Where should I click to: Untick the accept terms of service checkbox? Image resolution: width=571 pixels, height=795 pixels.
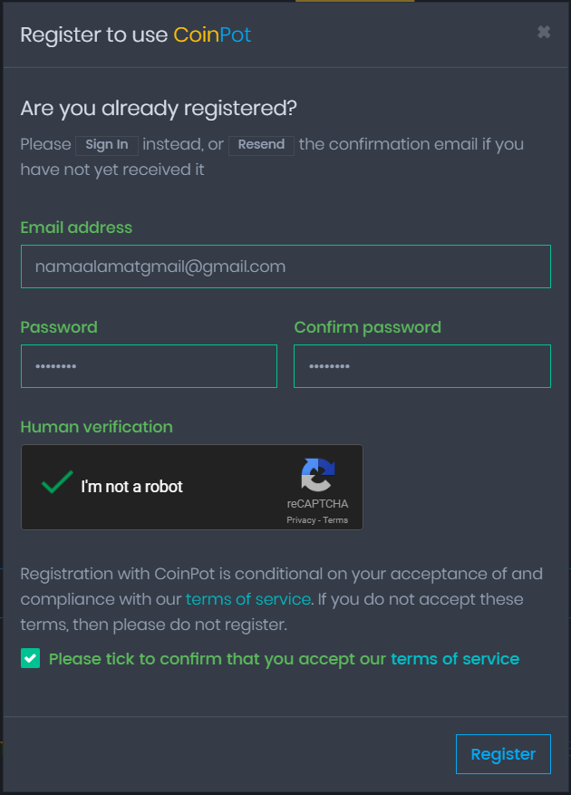30,659
